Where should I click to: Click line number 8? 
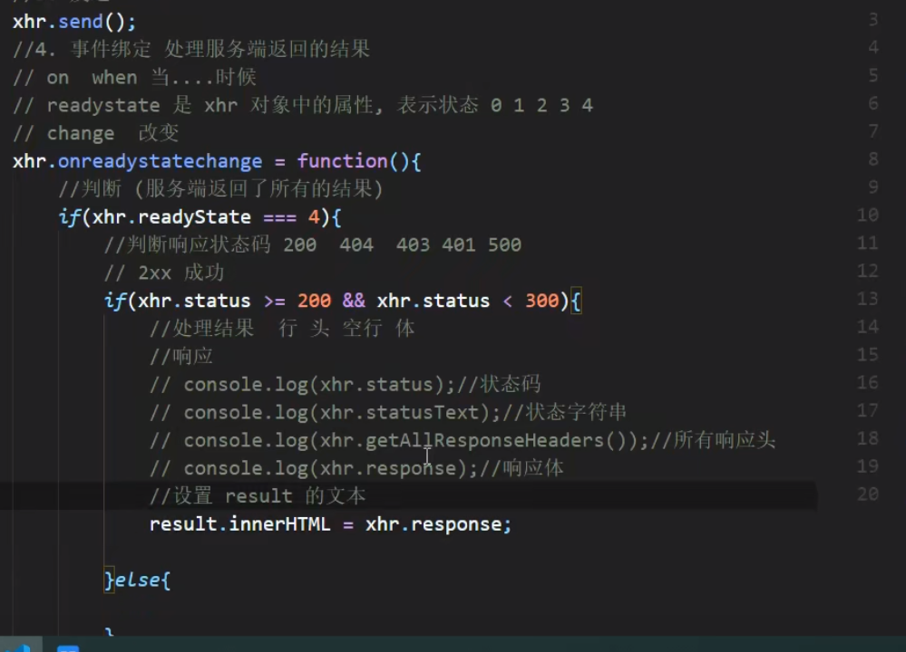(x=873, y=159)
